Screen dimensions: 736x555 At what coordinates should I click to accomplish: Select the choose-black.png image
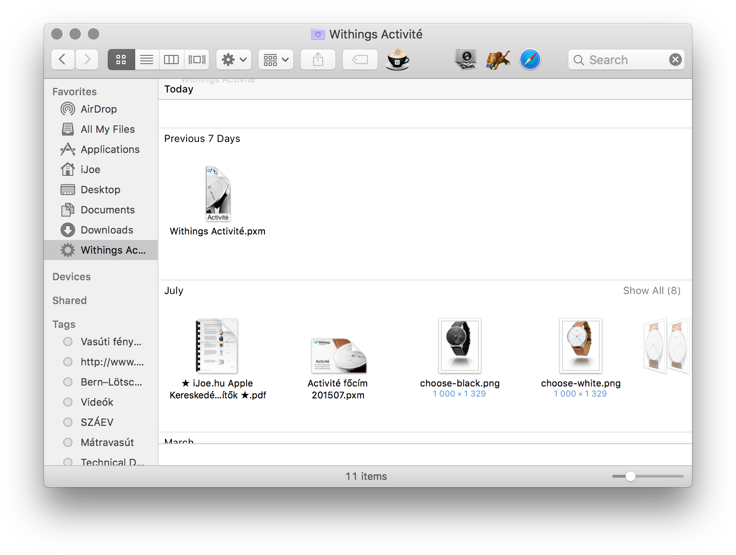460,359
